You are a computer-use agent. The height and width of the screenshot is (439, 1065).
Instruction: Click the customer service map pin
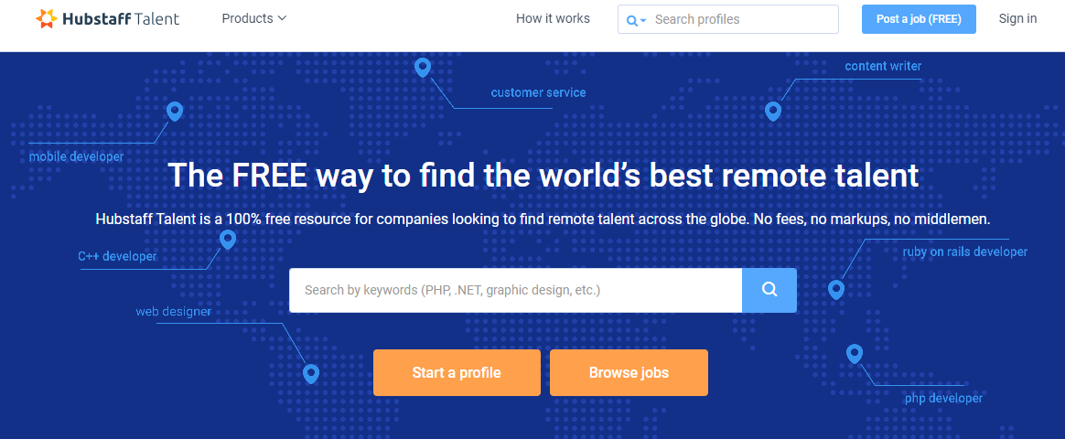click(x=423, y=67)
